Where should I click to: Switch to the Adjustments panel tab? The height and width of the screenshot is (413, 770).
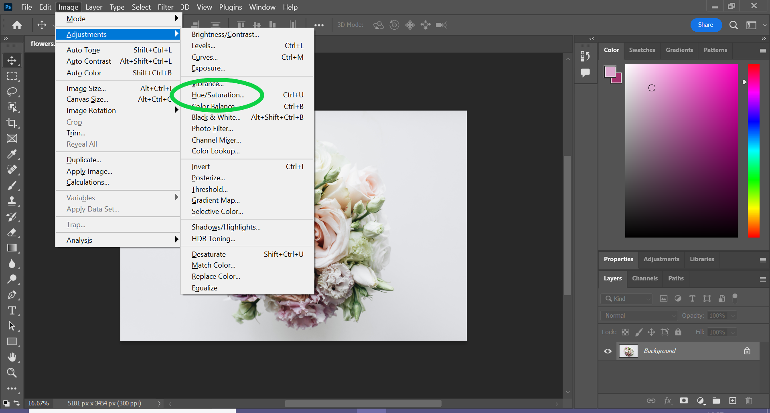tap(661, 259)
